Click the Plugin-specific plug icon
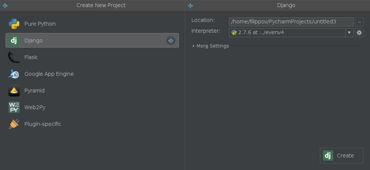 point(14,124)
